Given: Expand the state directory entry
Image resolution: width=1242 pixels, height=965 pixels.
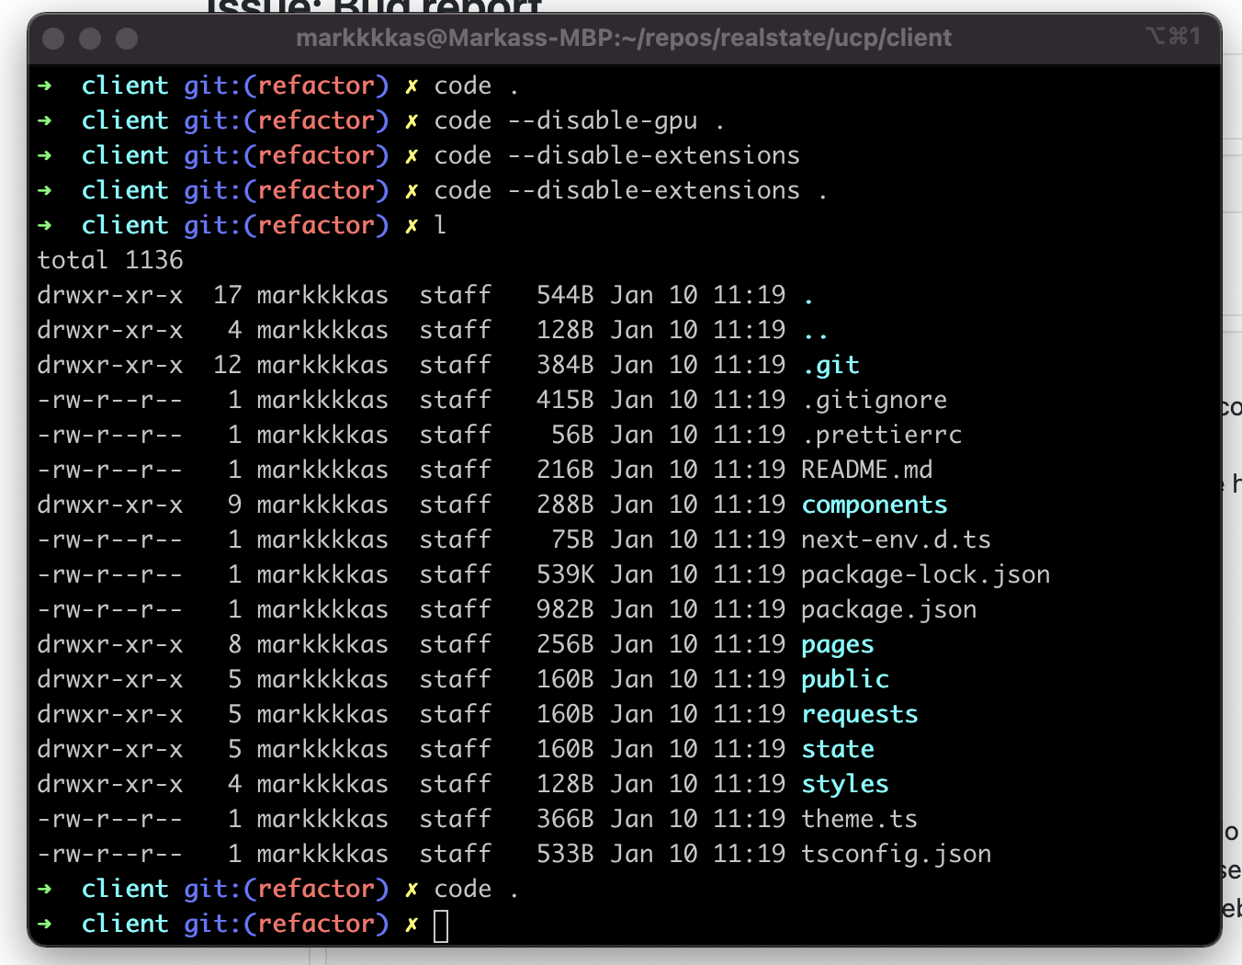Looking at the screenshot, I should click(x=837, y=748).
